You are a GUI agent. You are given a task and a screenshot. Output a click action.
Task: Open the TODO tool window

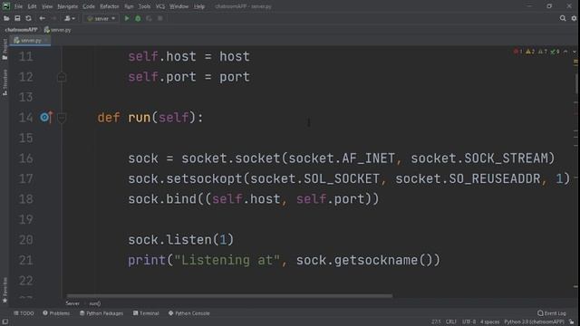pyautogui.click(x=24, y=313)
